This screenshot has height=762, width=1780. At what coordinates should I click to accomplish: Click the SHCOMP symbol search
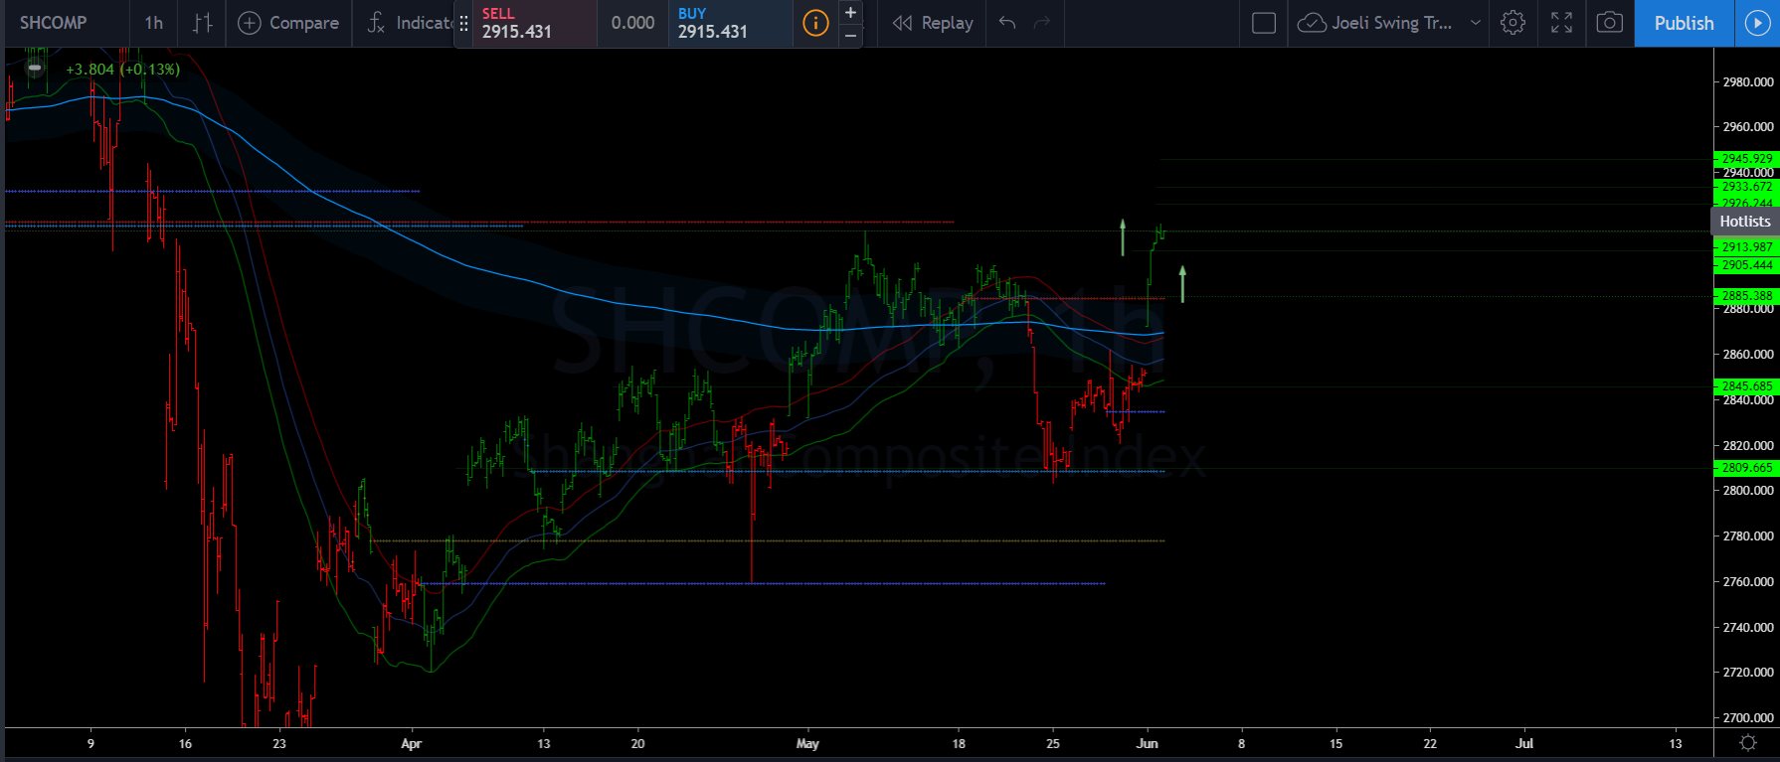point(54,23)
